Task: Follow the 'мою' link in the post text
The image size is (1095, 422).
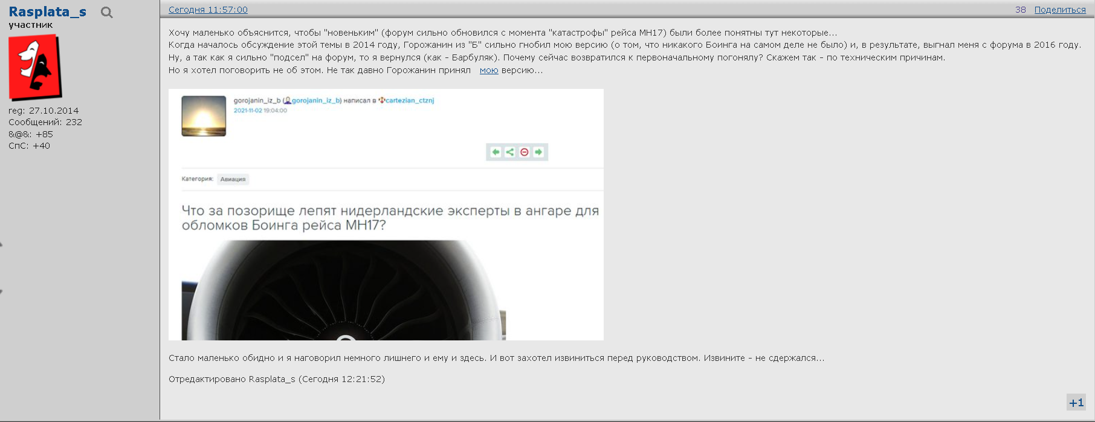Action: (489, 70)
